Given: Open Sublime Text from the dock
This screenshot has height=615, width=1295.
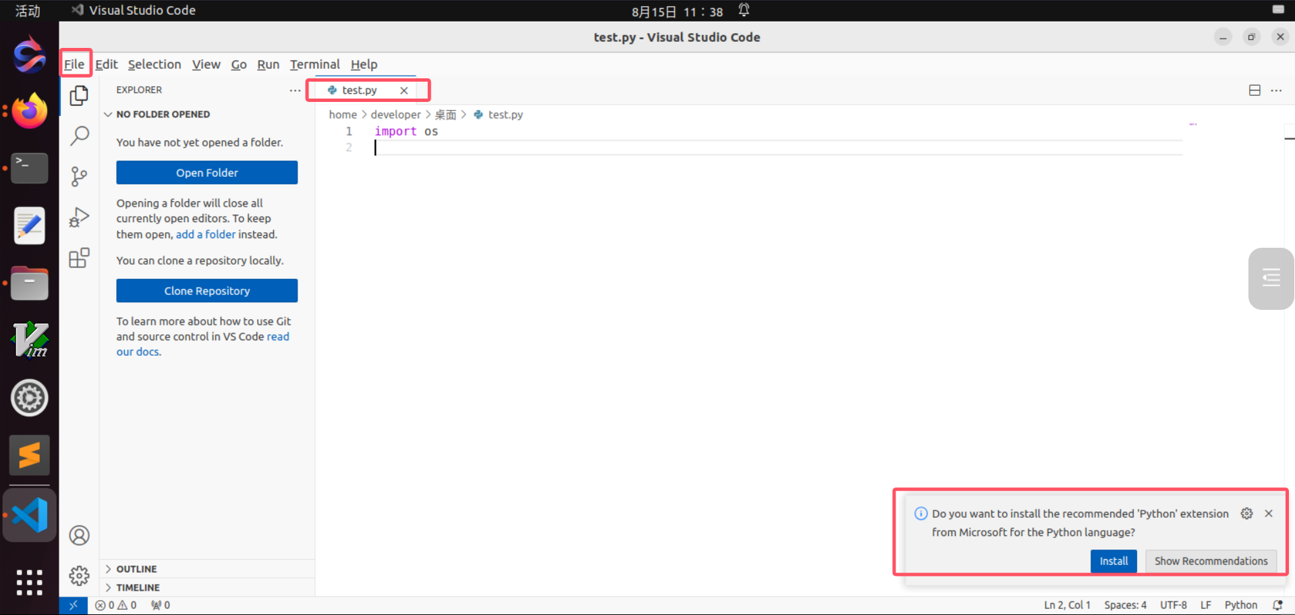Looking at the screenshot, I should tap(30, 455).
